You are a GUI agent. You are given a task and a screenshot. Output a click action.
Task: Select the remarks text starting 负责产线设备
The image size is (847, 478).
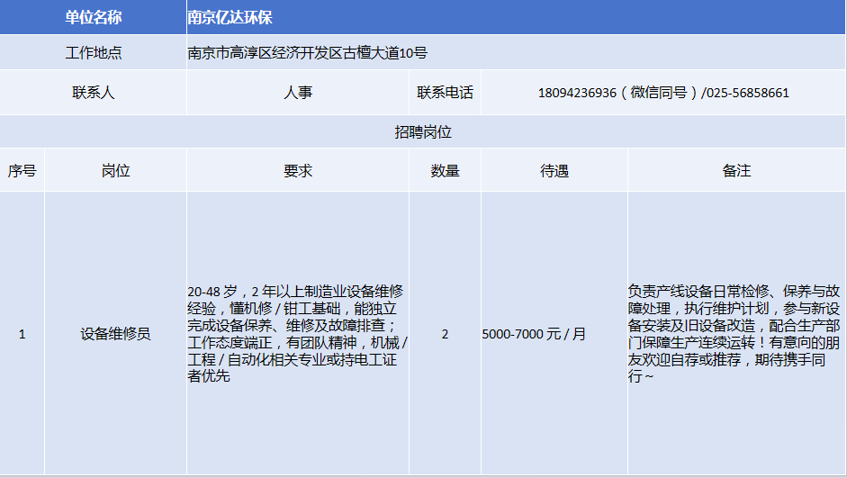(x=736, y=333)
